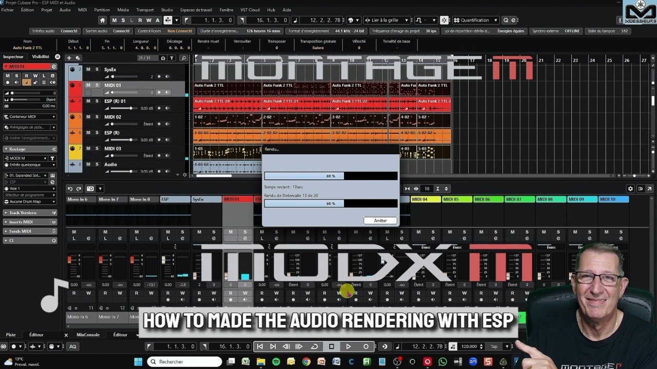
Task: Expand the Sends MIDI section
Action: [30, 231]
